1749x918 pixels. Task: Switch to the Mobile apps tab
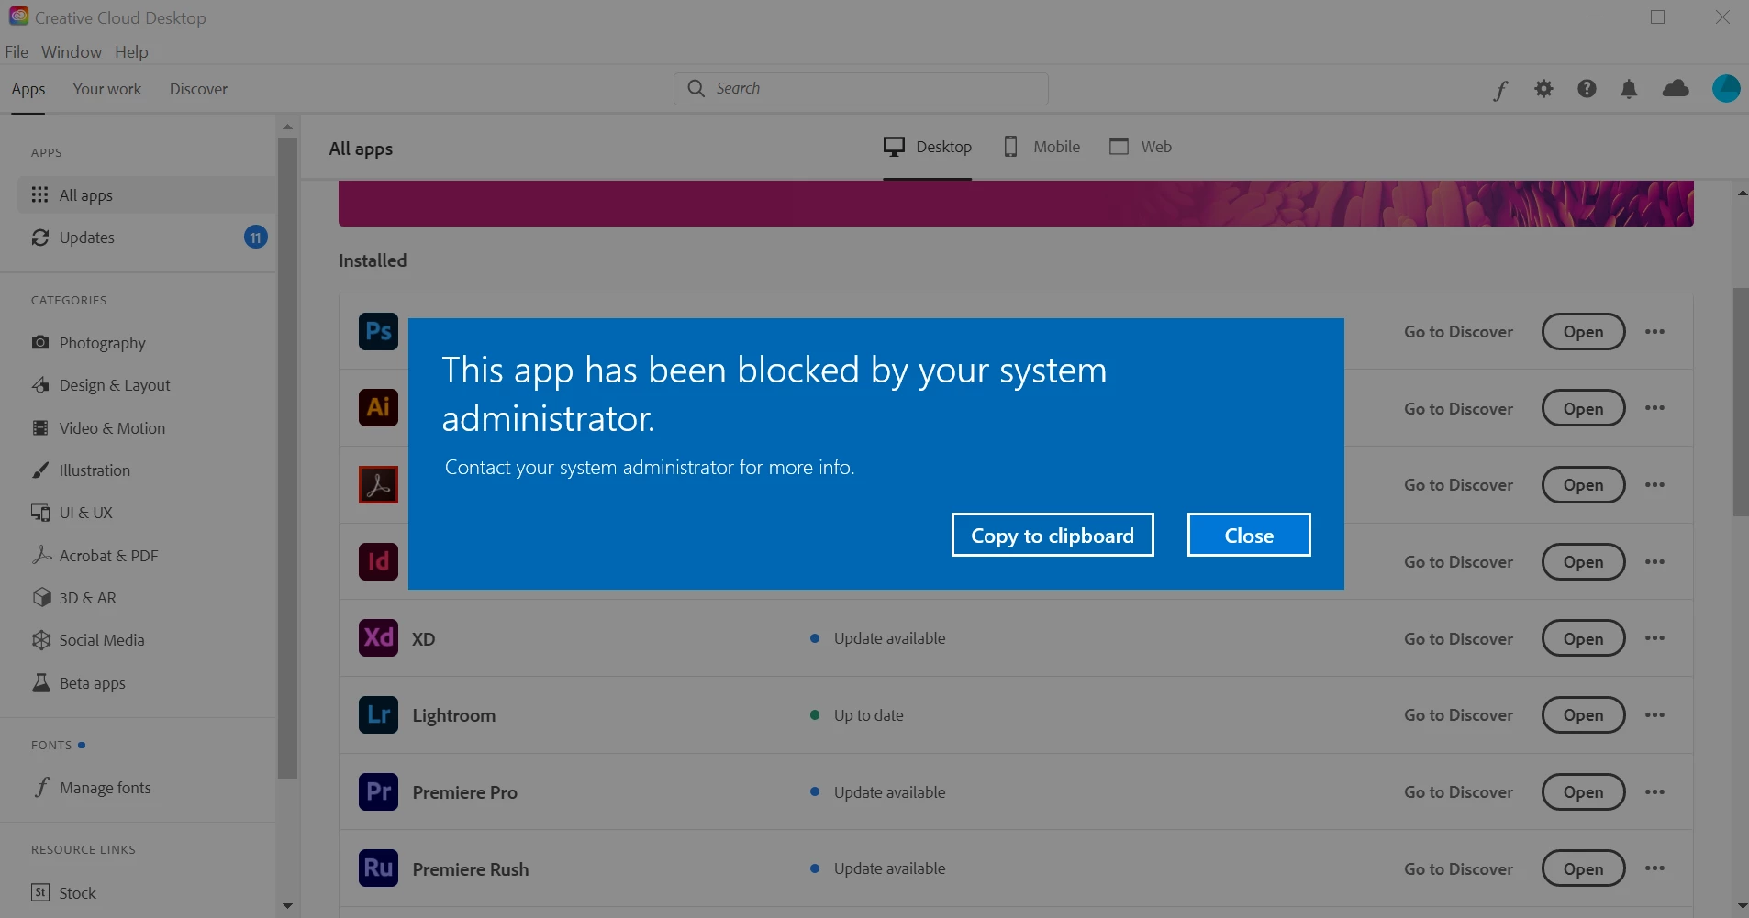(1042, 147)
